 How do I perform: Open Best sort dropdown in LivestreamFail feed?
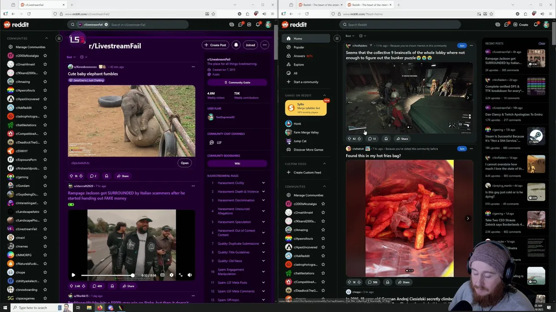[x=71, y=57]
